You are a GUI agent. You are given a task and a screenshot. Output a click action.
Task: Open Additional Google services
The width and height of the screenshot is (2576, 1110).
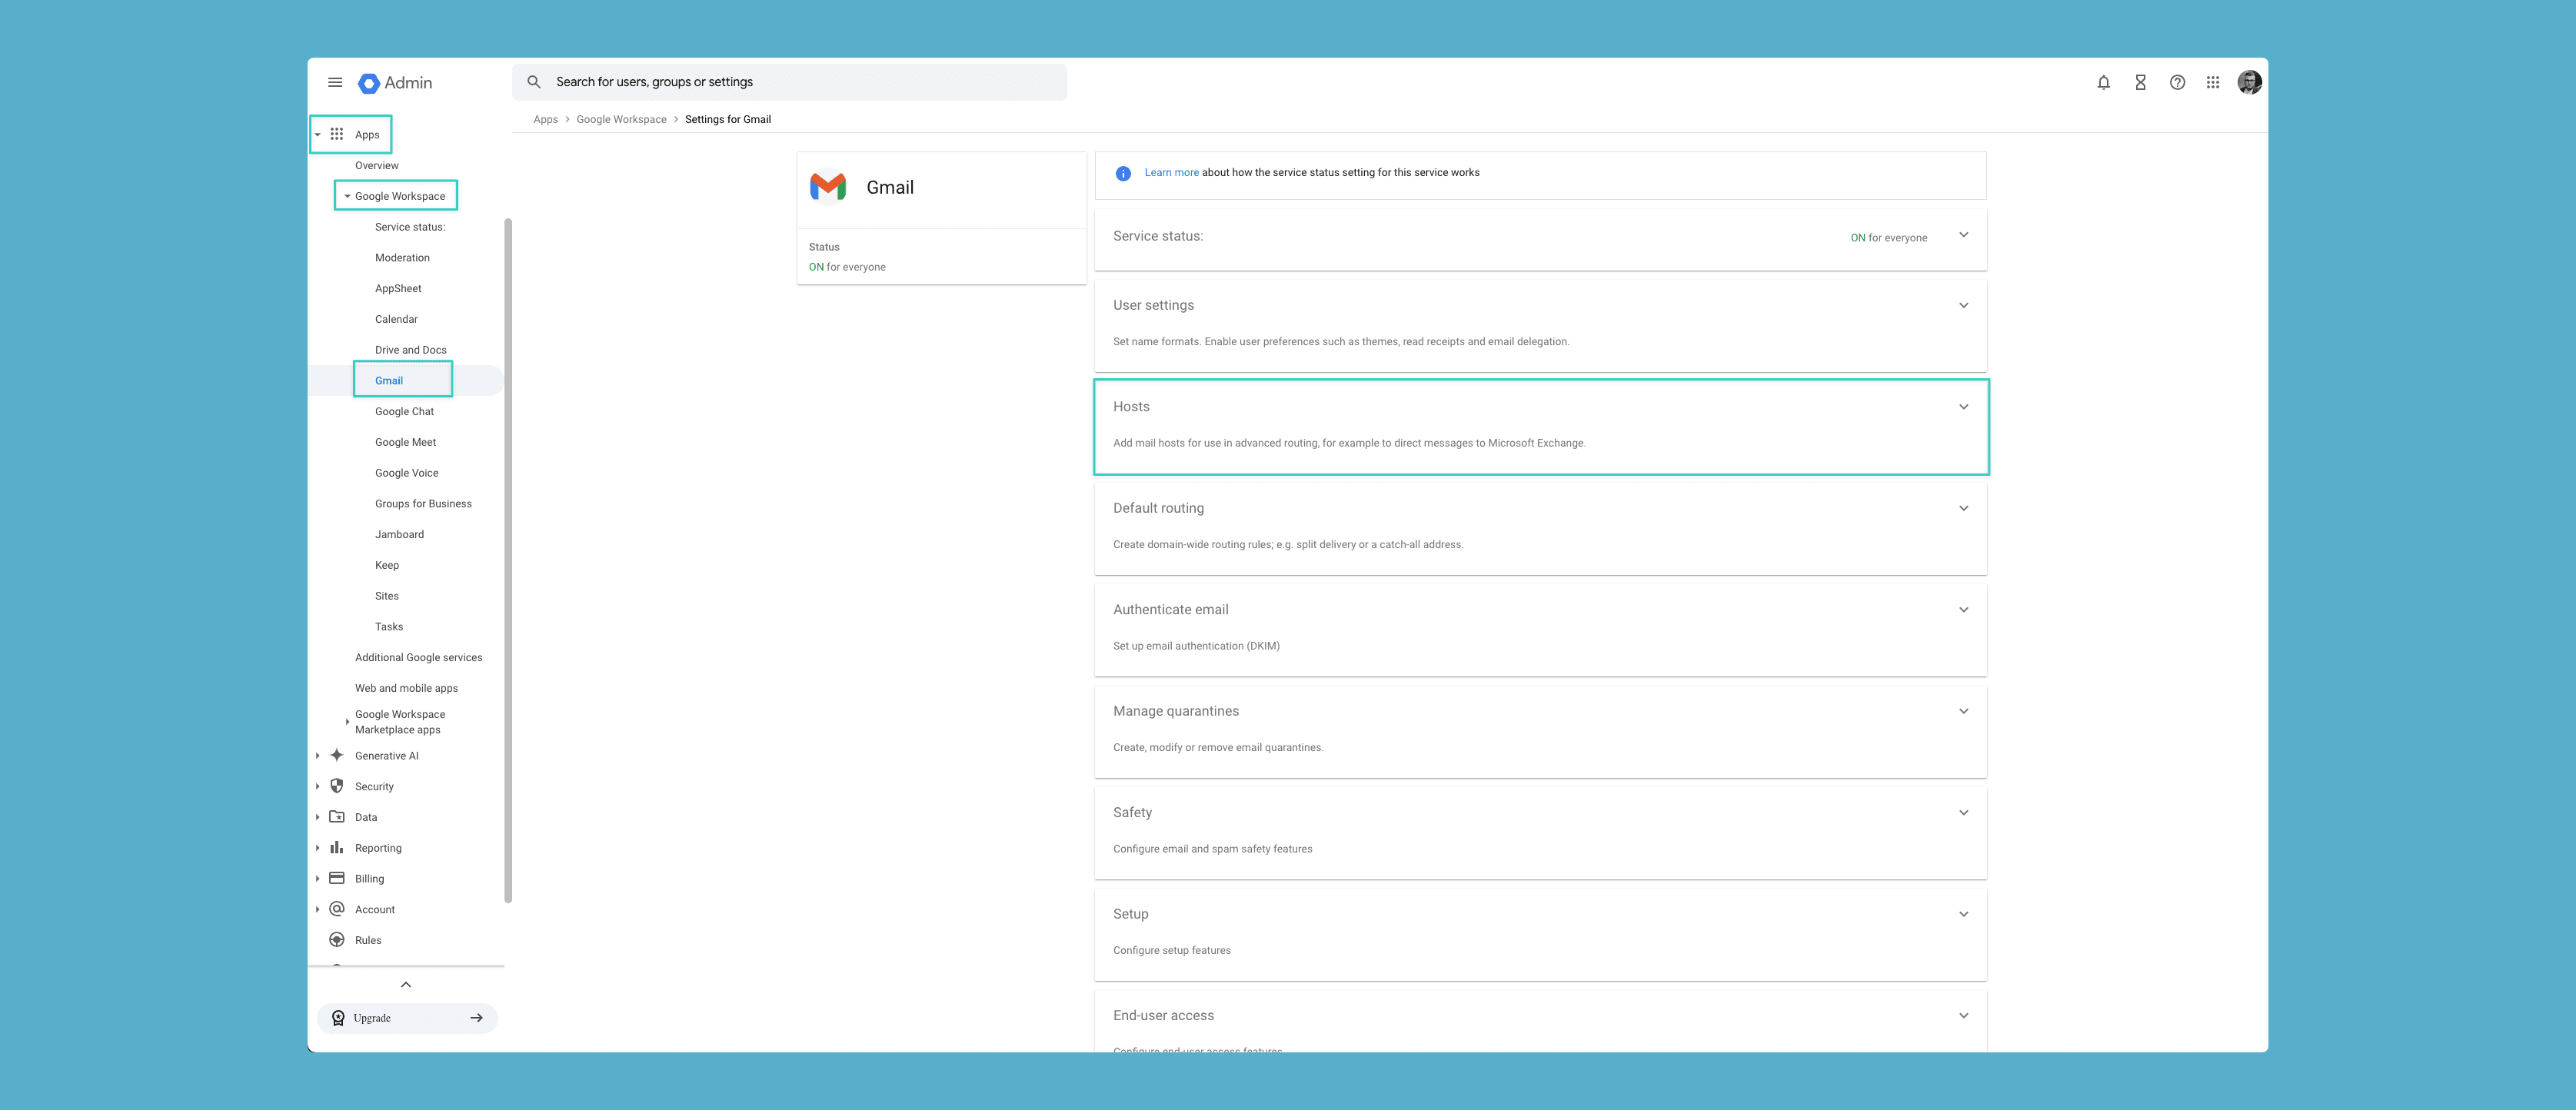pos(418,657)
